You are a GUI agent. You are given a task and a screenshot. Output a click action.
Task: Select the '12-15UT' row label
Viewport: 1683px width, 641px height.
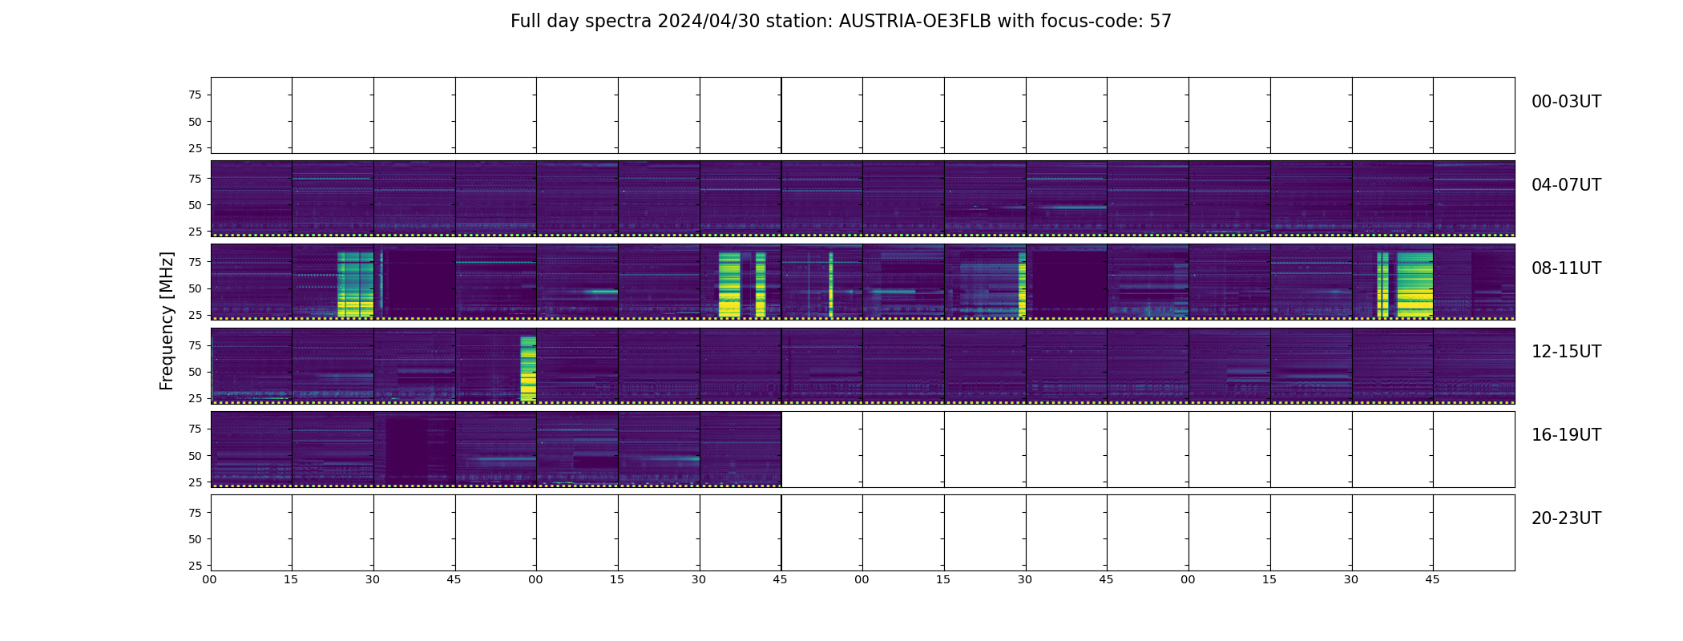pyautogui.click(x=1566, y=352)
